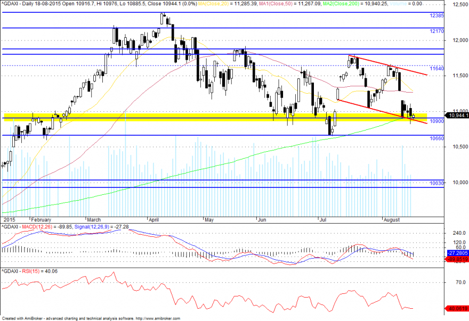469x321 pixels.
Task: Click the March date axis label
Action: click(94, 220)
